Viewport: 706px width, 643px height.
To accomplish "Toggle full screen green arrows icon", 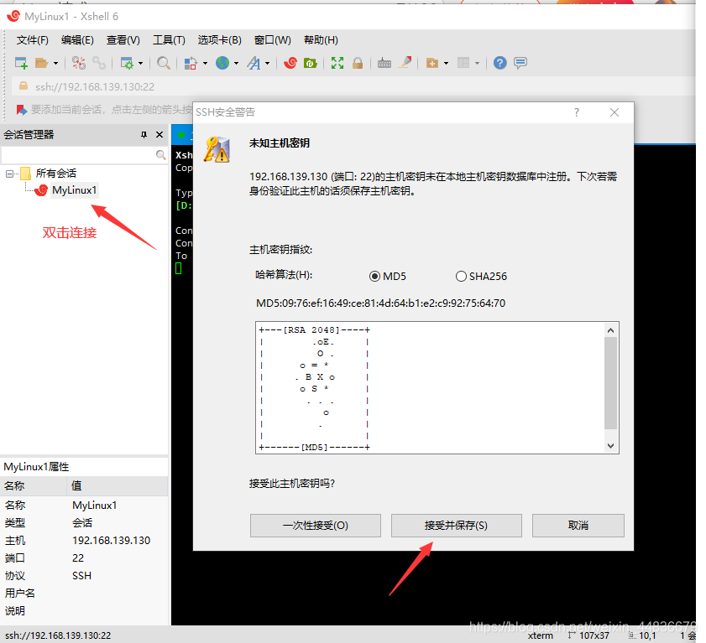I will coord(337,63).
